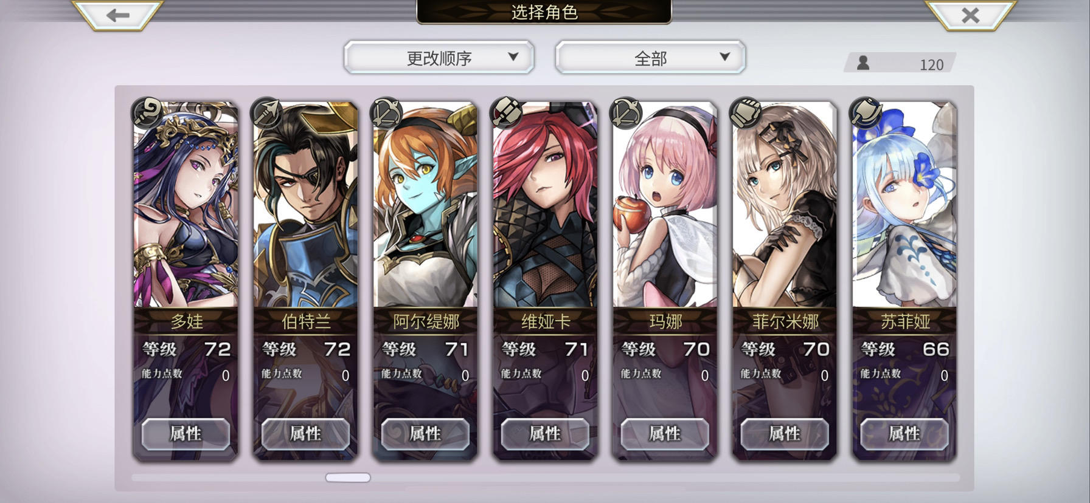
Task: Click the fist class icon on 菲尔米娜's card
Action: pyautogui.click(x=745, y=112)
